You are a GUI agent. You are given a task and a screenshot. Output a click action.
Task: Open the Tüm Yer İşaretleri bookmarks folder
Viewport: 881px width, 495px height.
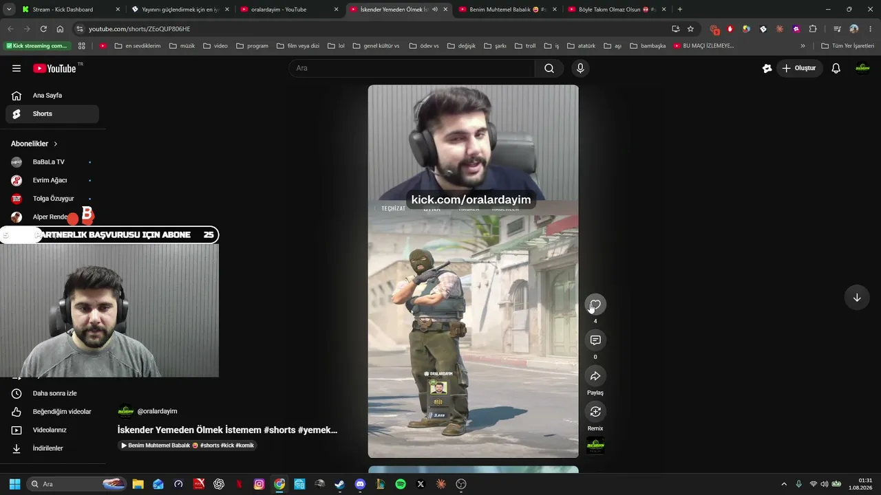(848, 46)
